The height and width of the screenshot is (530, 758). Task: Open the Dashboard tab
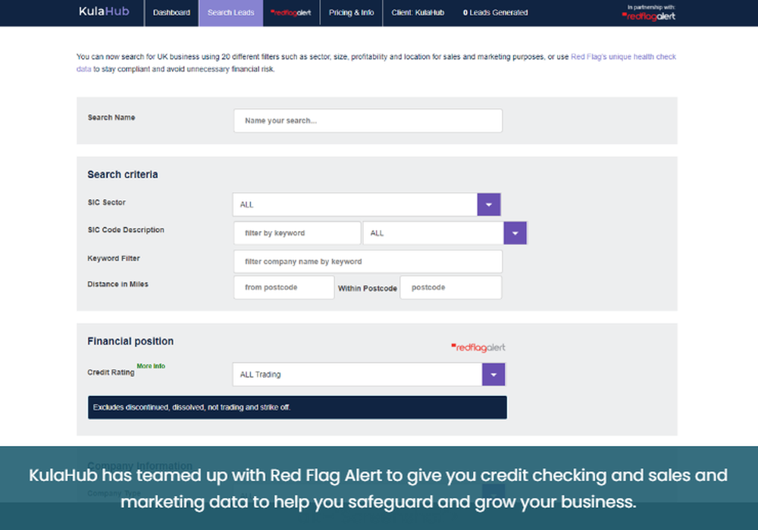(171, 13)
